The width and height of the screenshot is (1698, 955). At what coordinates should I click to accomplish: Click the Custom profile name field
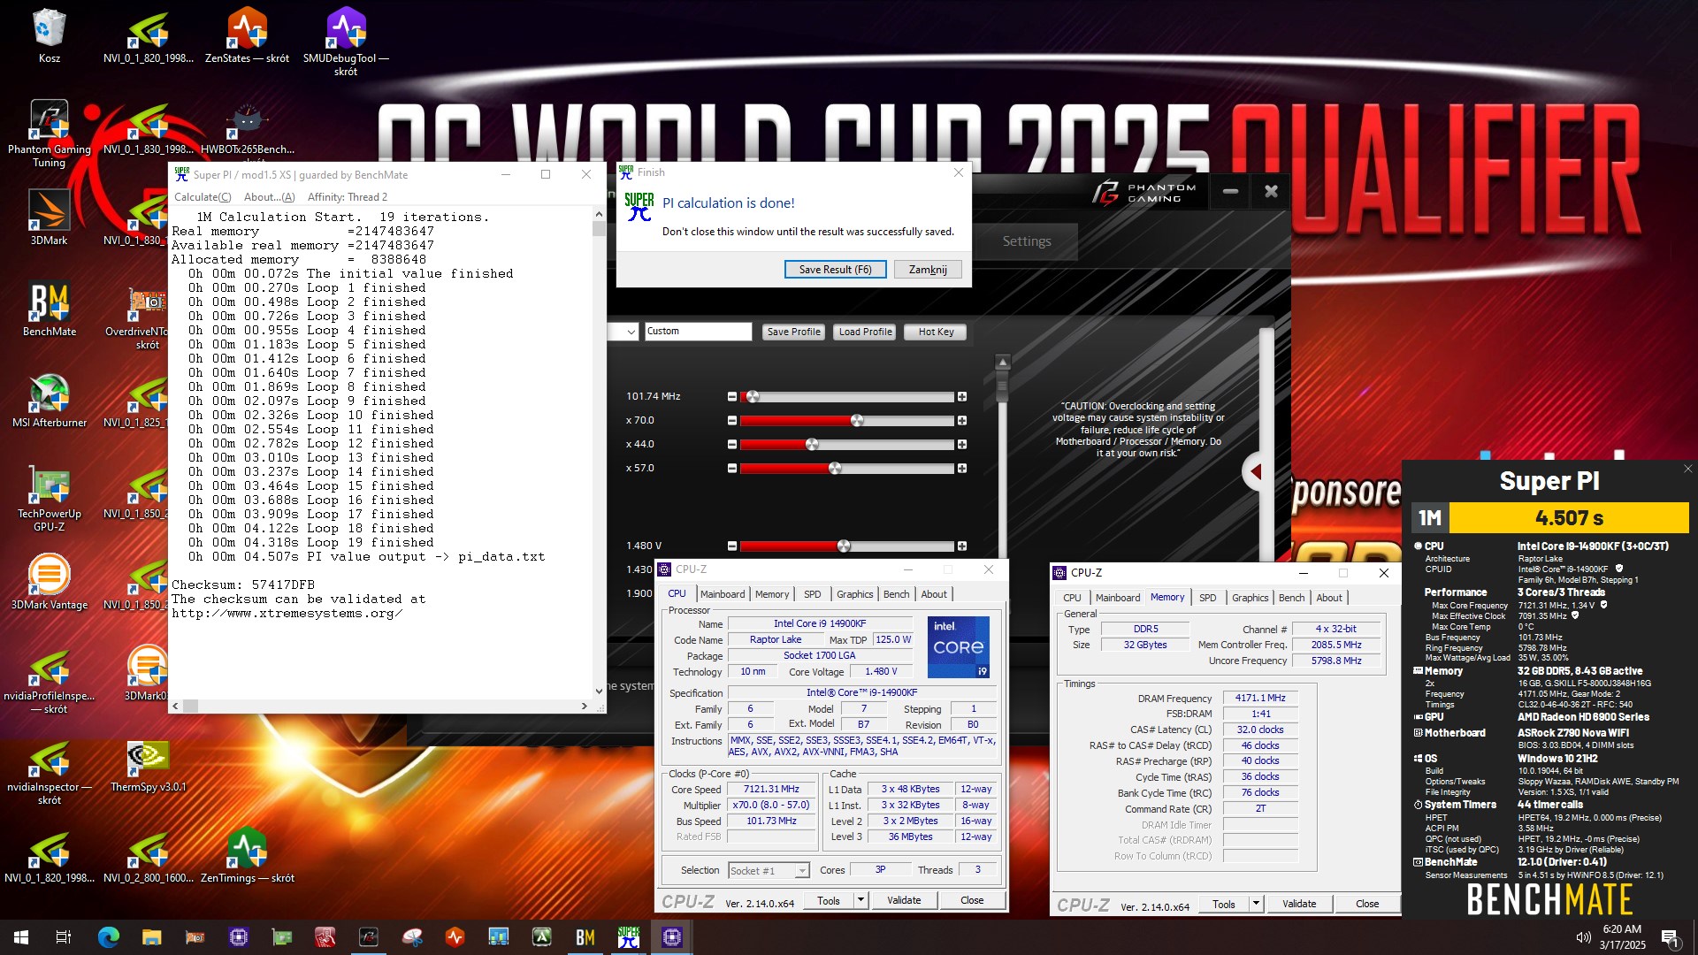[x=698, y=332]
